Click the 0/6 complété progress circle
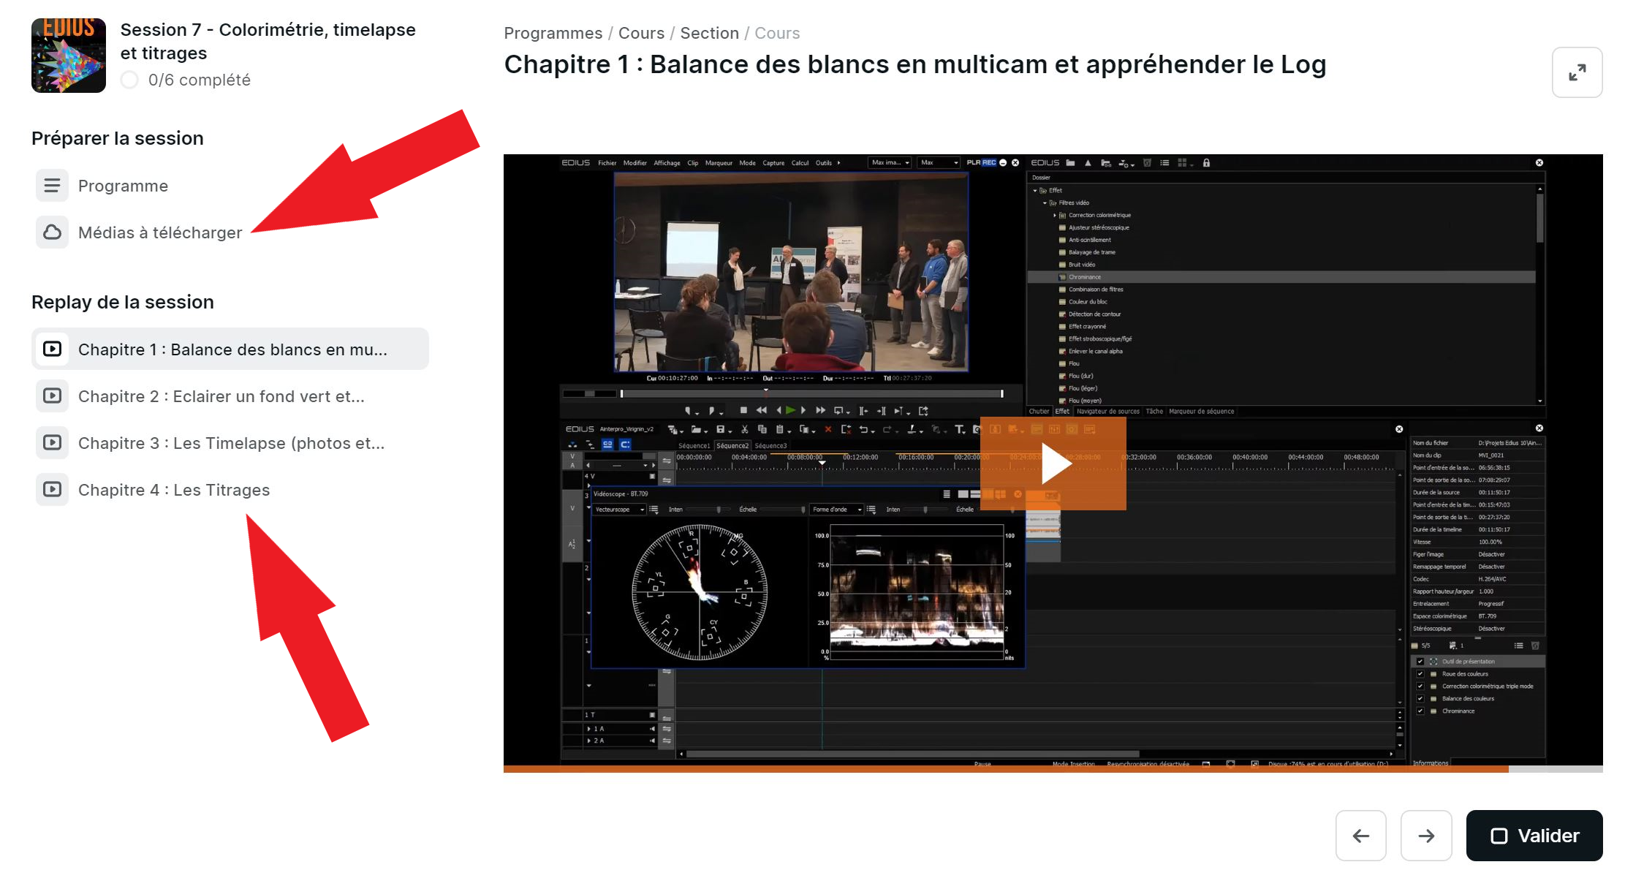This screenshot has height=889, width=1644. click(x=129, y=80)
